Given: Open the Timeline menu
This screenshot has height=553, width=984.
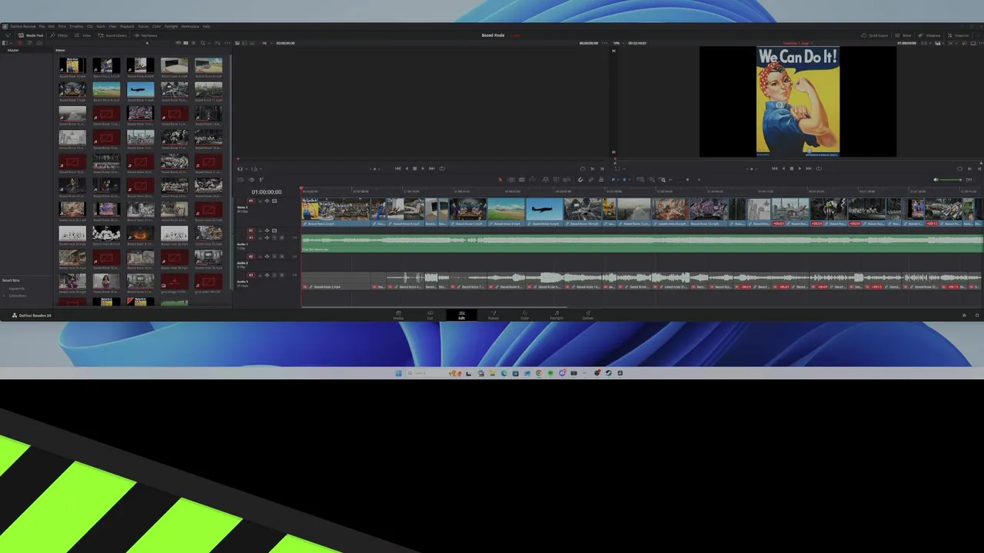Looking at the screenshot, I should coord(76,26).
